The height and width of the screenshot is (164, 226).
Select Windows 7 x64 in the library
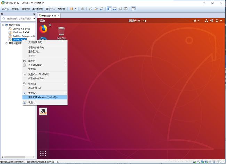[x=21, y=32]
